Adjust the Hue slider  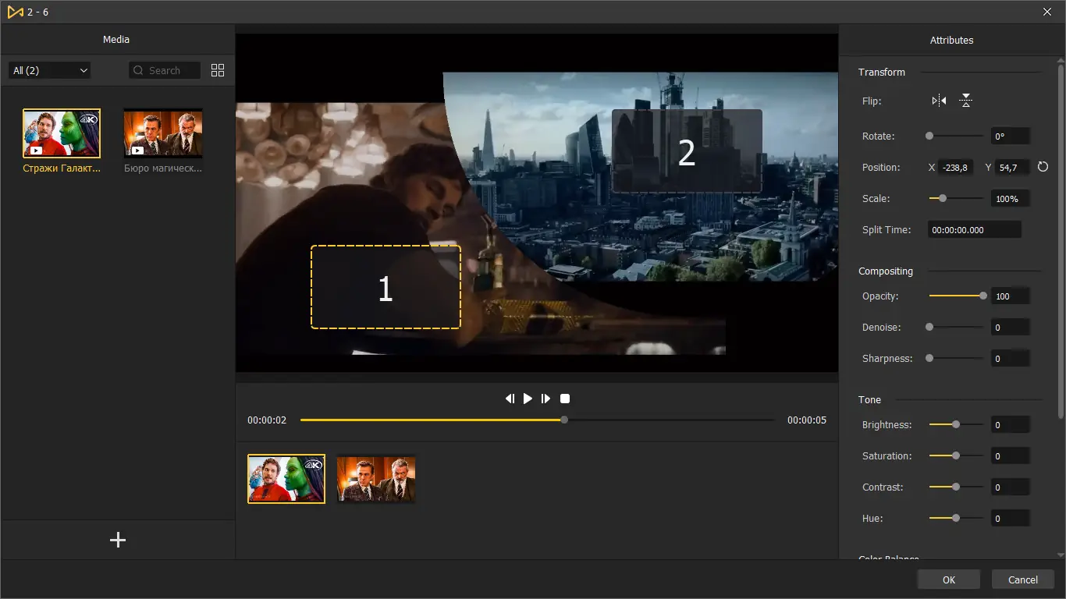pos(956,518)
